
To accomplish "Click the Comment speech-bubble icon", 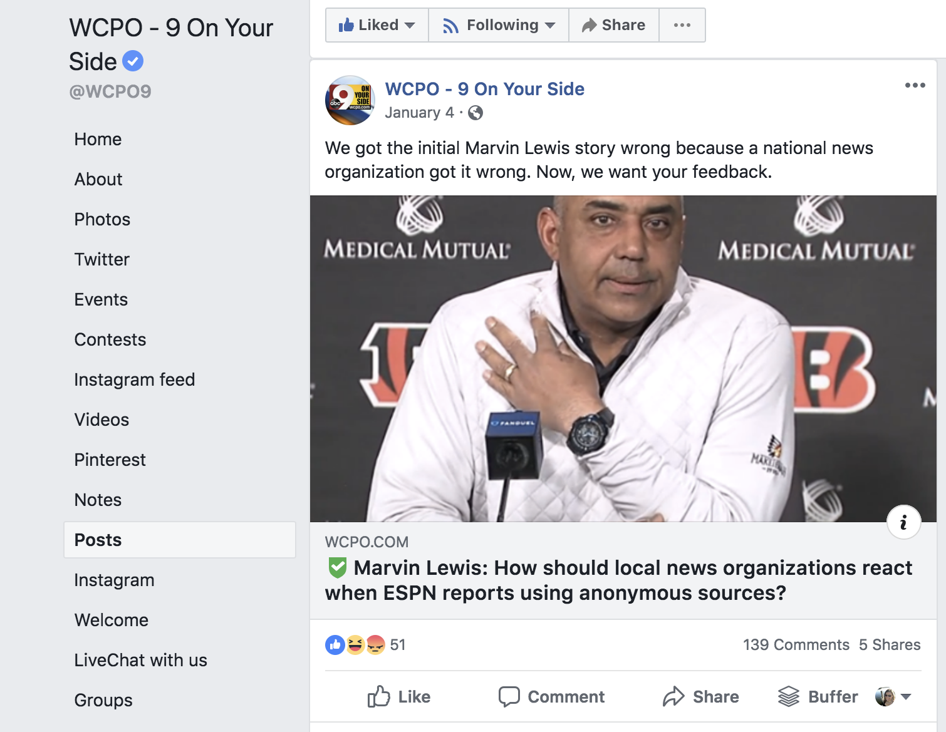I will (x=510, y=696).
